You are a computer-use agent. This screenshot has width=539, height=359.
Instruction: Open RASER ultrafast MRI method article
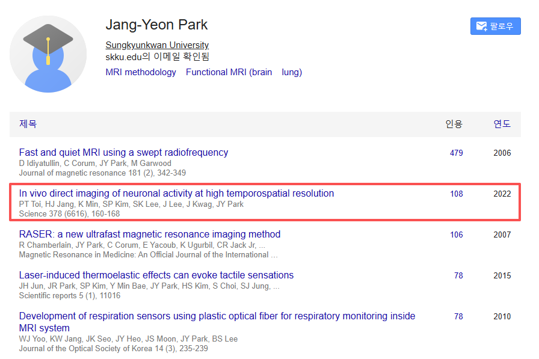(150, 234)
